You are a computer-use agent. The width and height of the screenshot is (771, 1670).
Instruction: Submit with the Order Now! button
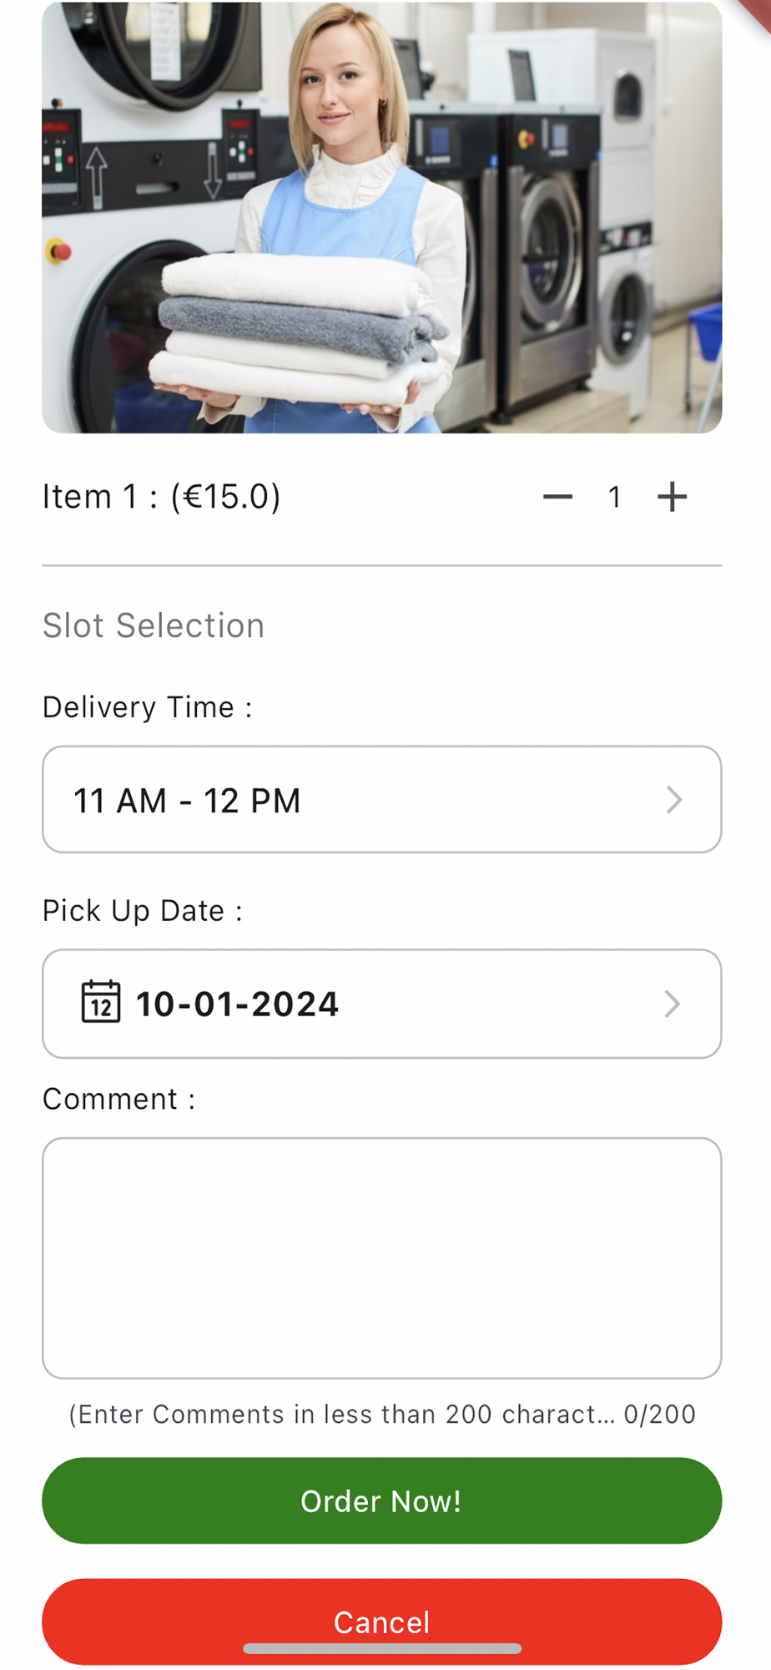[382, 1500]
